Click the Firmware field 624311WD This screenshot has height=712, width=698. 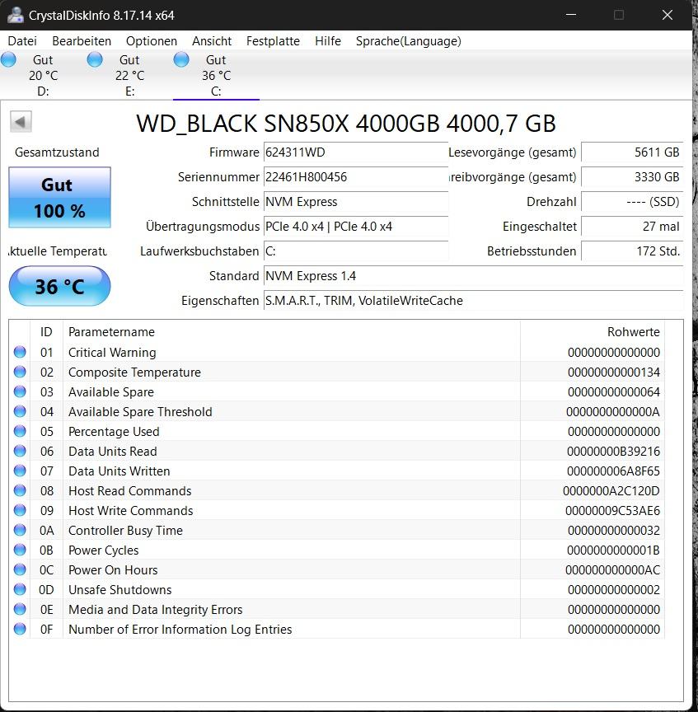point(355,152)
